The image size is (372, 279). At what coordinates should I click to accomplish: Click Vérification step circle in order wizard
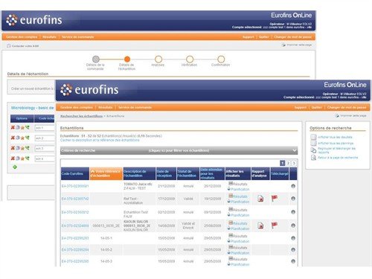(x=190, y=59)
